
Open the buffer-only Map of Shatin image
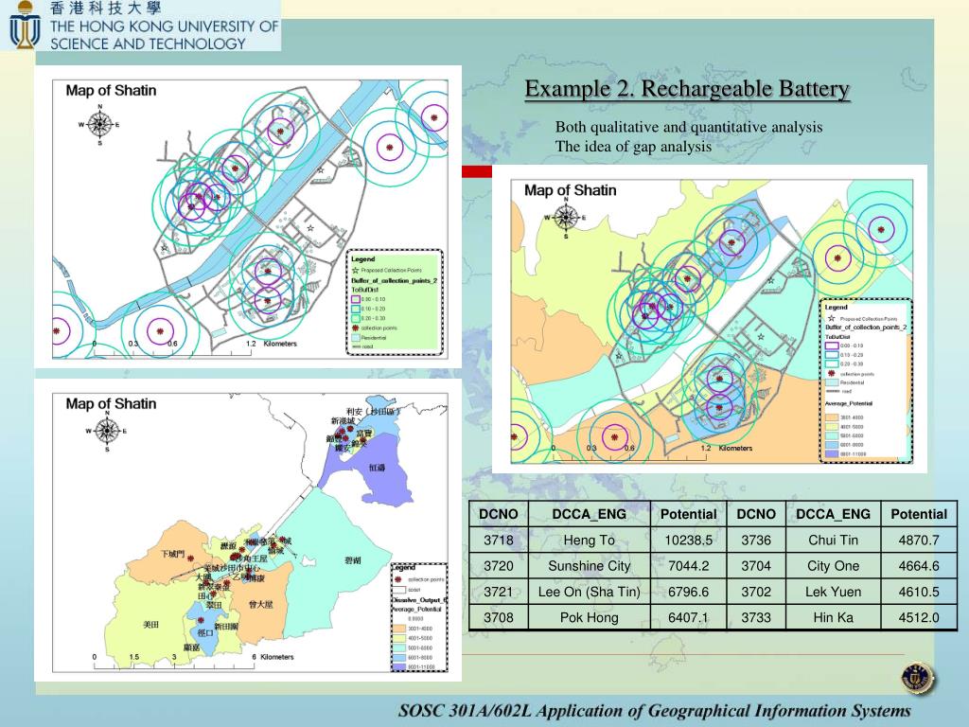pyautogui.click(x=250, y=219)
